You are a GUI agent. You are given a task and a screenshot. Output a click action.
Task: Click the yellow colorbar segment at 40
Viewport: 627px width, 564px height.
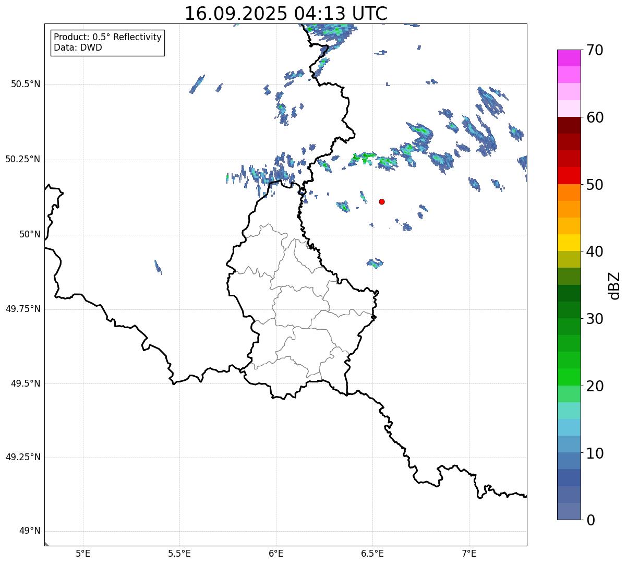[x=569, y=243]
